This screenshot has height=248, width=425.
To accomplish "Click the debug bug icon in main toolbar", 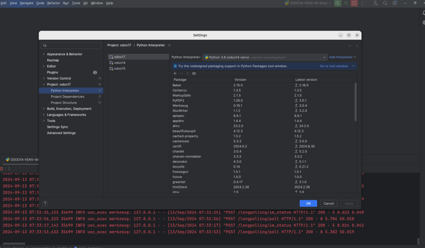I will pyautogui.click(x=346, y=3).
